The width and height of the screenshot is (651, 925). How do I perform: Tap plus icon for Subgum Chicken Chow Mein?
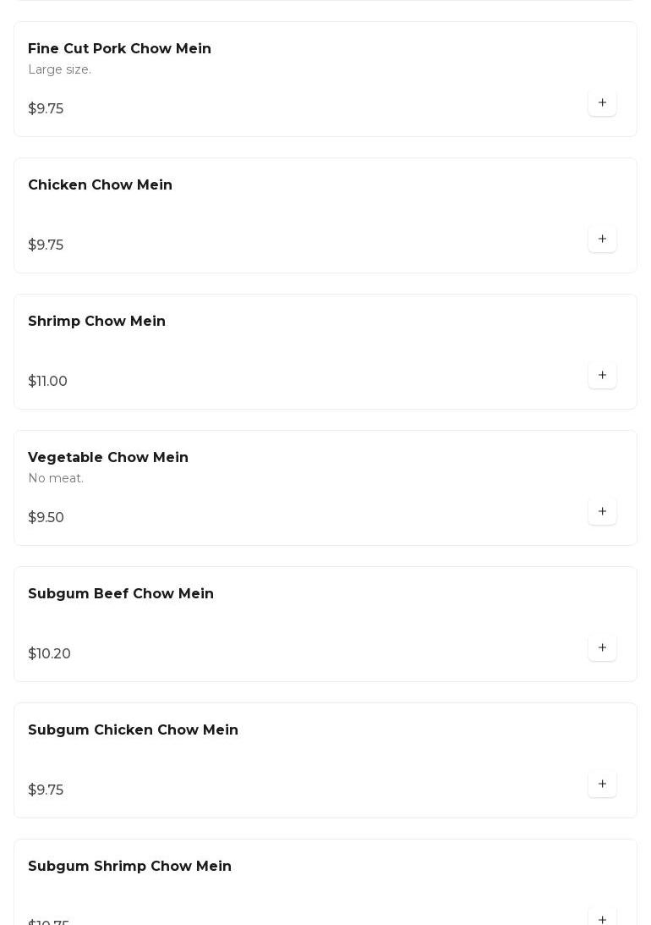[602, 785]
